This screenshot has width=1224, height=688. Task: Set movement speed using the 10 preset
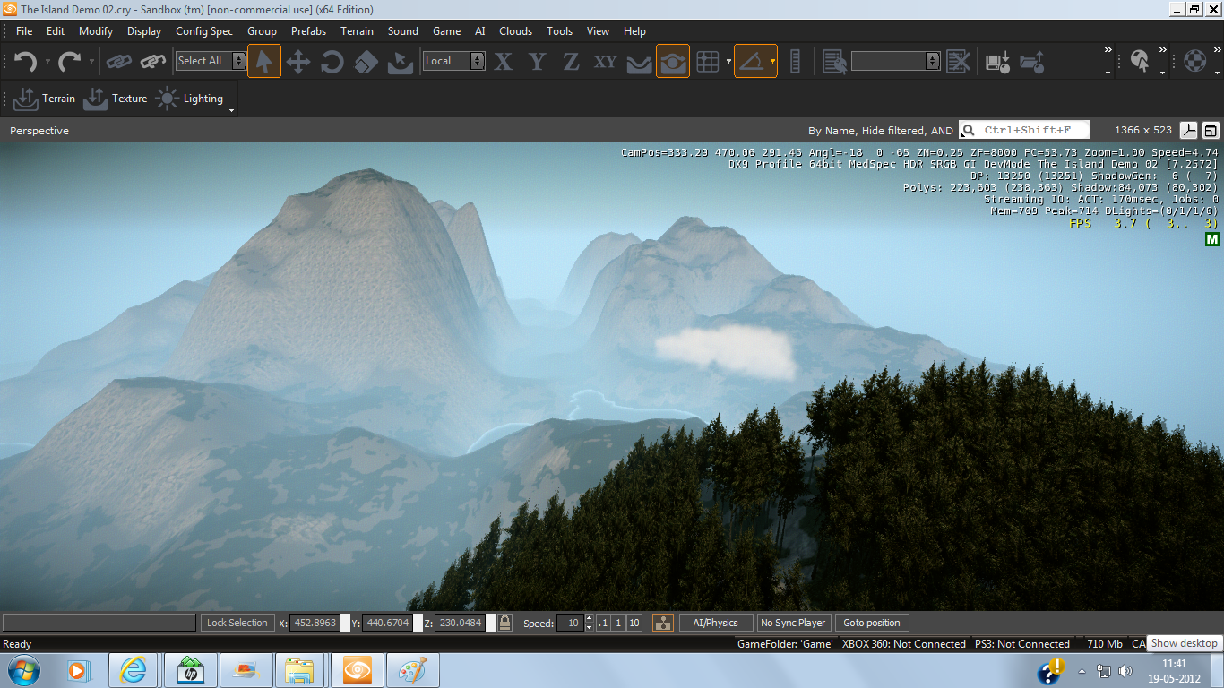(x=634, y=623)
